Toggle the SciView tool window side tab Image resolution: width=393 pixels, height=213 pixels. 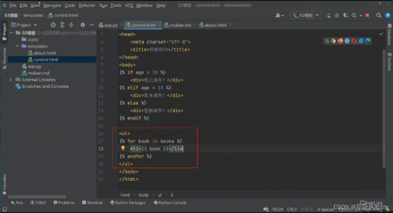389,62
